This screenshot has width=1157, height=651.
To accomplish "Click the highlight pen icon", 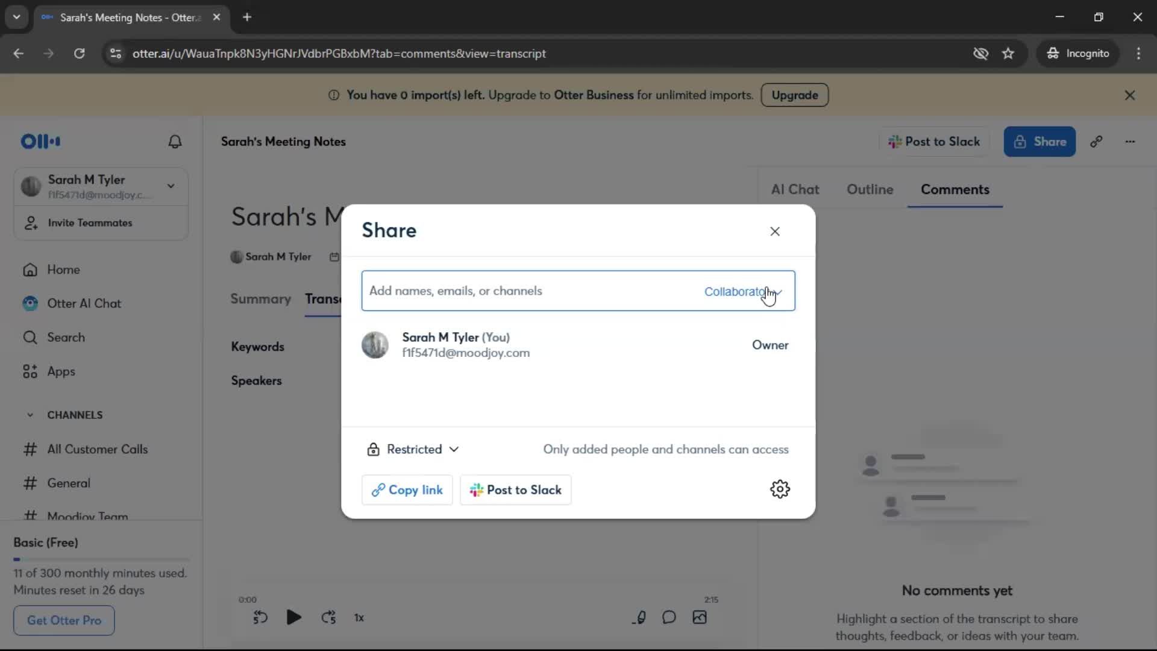I will point(639,617).
